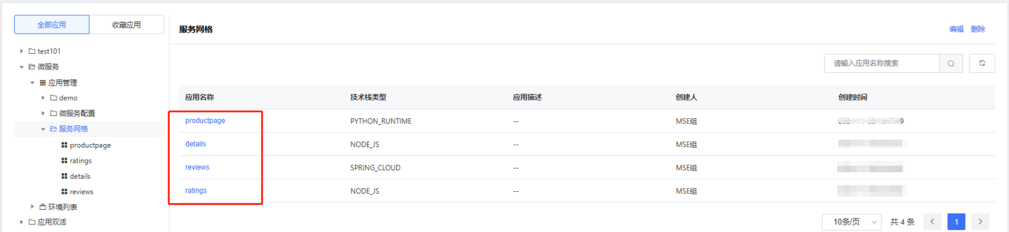Screen dimensions: 1009x232
Task: Click the productpage grid icon in tree
Action: [x=64, y=145]
